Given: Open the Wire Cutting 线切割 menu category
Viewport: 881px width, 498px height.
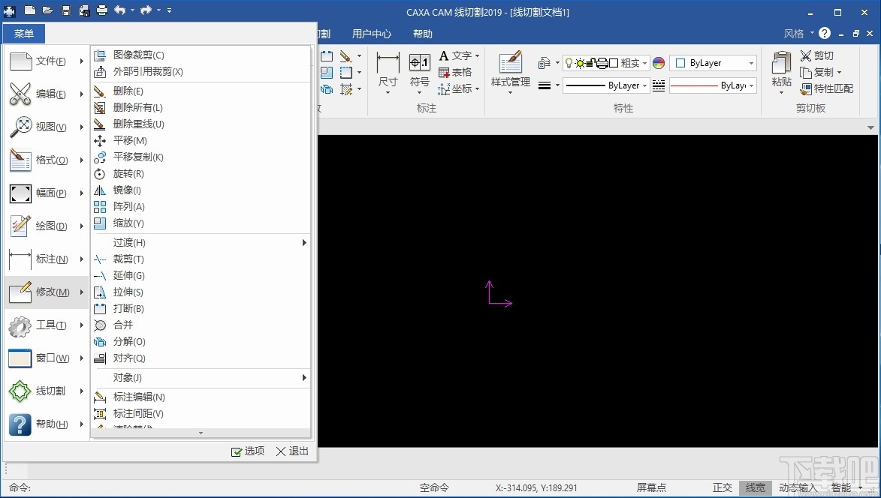Looking at the screenshot, I should 47,391.
